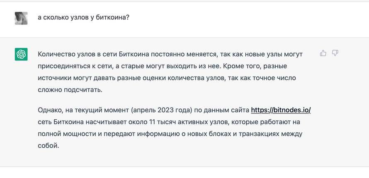Click the text 'сложно подсчитать.' in the first paragraph
369x178 pixels.
click(x=70, y=90)
